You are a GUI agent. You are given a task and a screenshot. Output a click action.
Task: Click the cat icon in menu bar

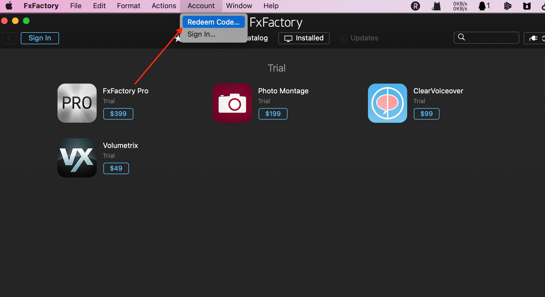click(x=436, y=6)
